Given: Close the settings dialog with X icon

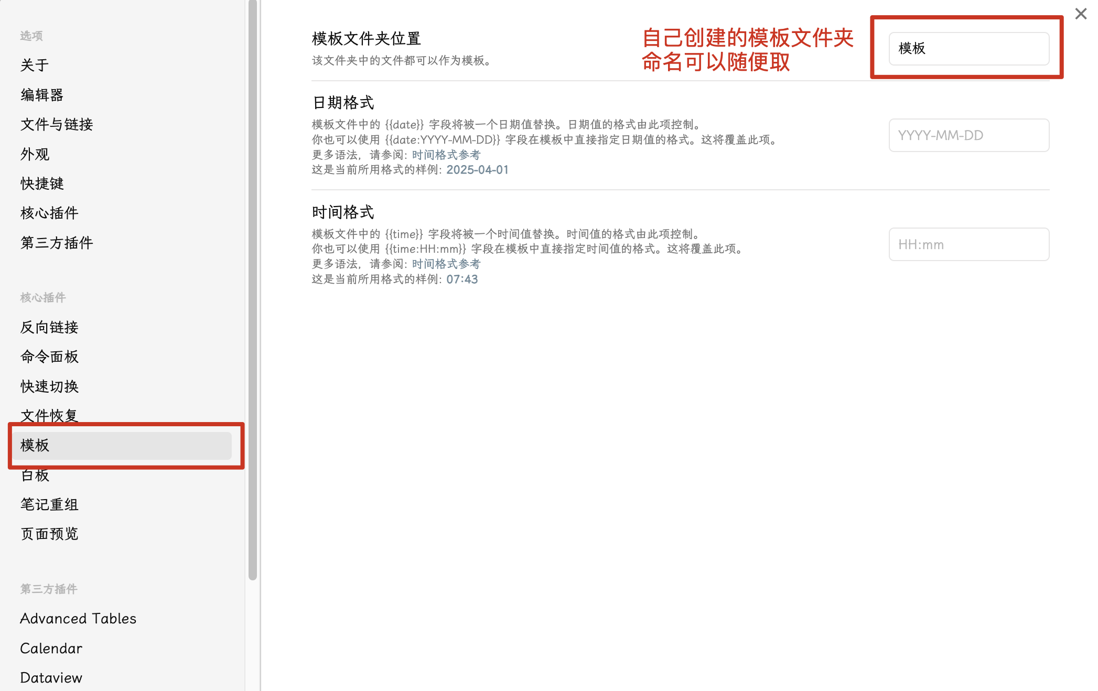Looking at the screenshot, I should [1081, 14].
